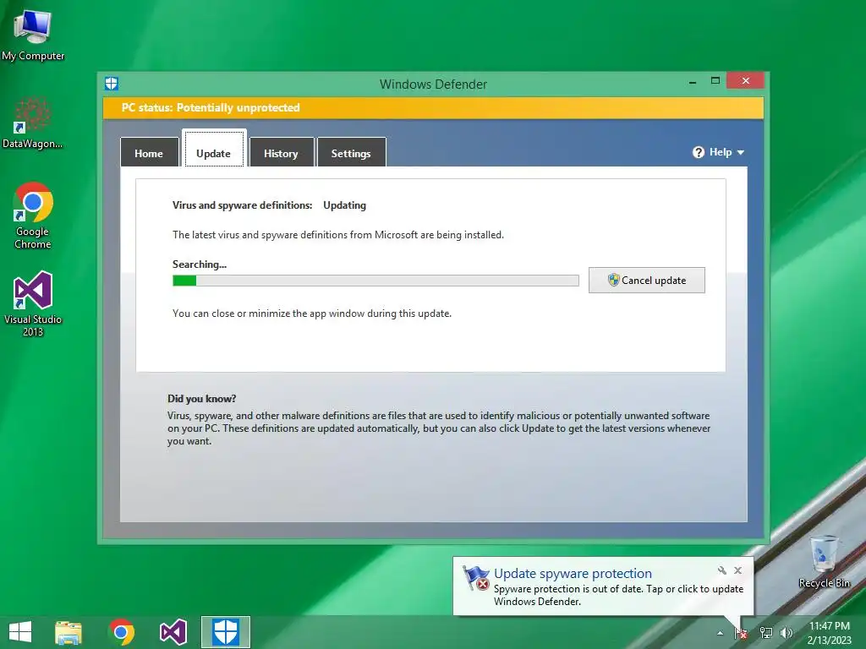The image size is (866, 649).
Task: Open the Windows Start button
Action: tap(20, 632)
